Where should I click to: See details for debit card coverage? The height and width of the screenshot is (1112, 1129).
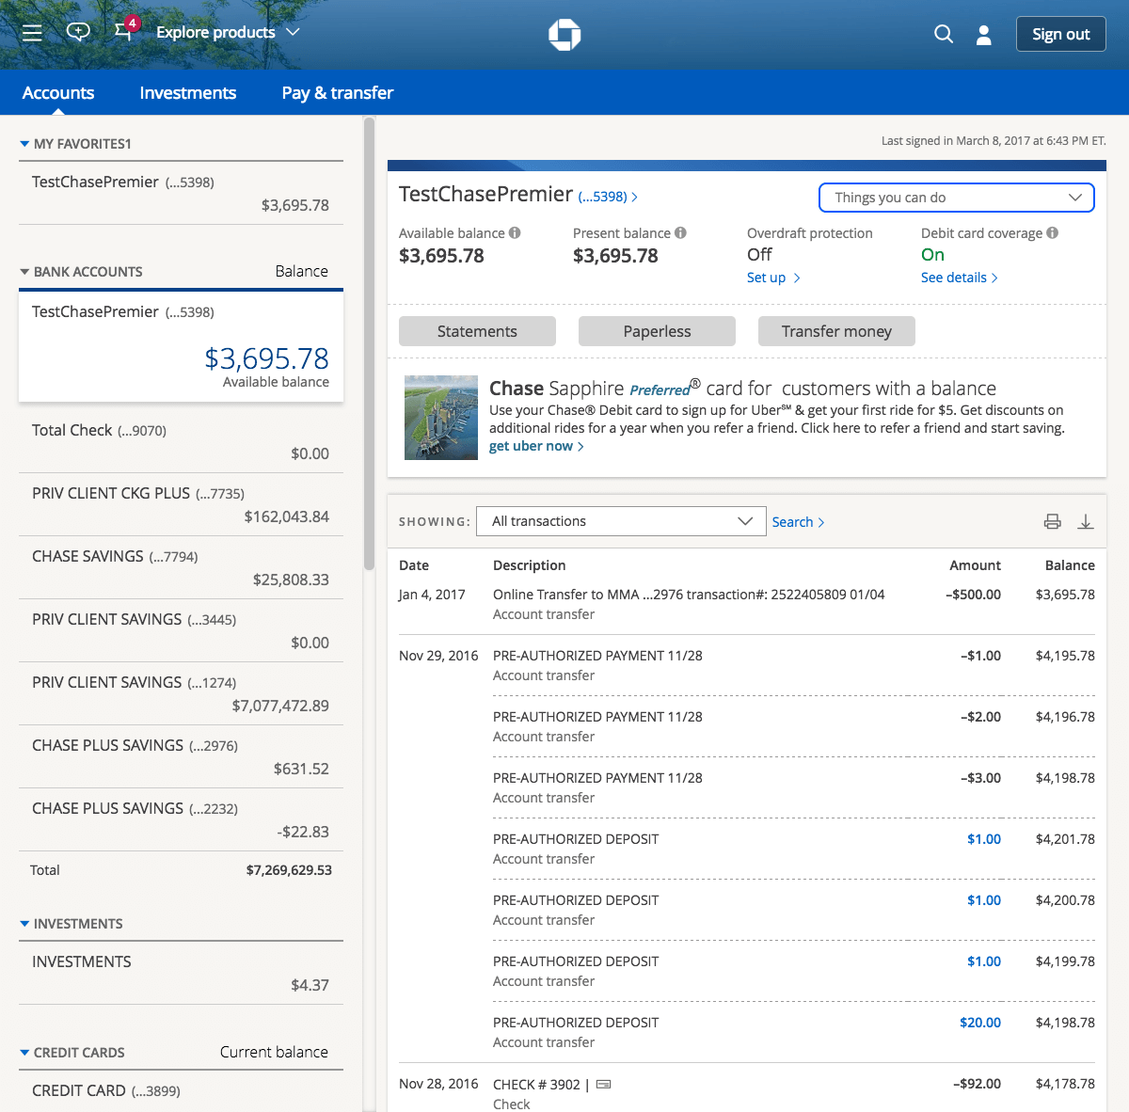click(x=959, y=278)
